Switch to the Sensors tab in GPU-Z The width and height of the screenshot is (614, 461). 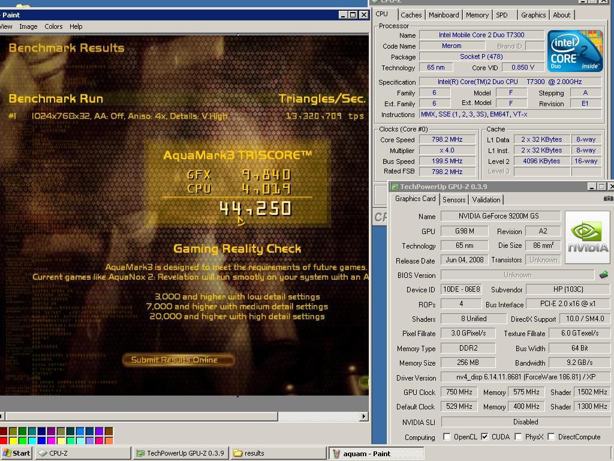tap(454, 199)
